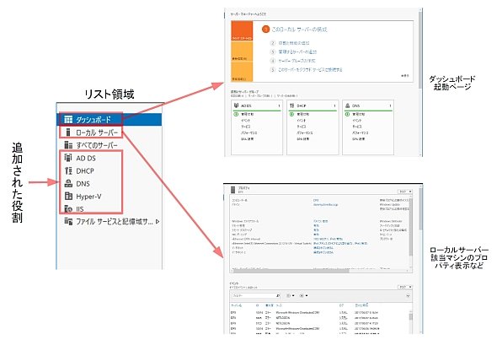This screenshot has width=497, height=340.
Task: Select the DHCP role icon
Action: (x=68, y=170)
